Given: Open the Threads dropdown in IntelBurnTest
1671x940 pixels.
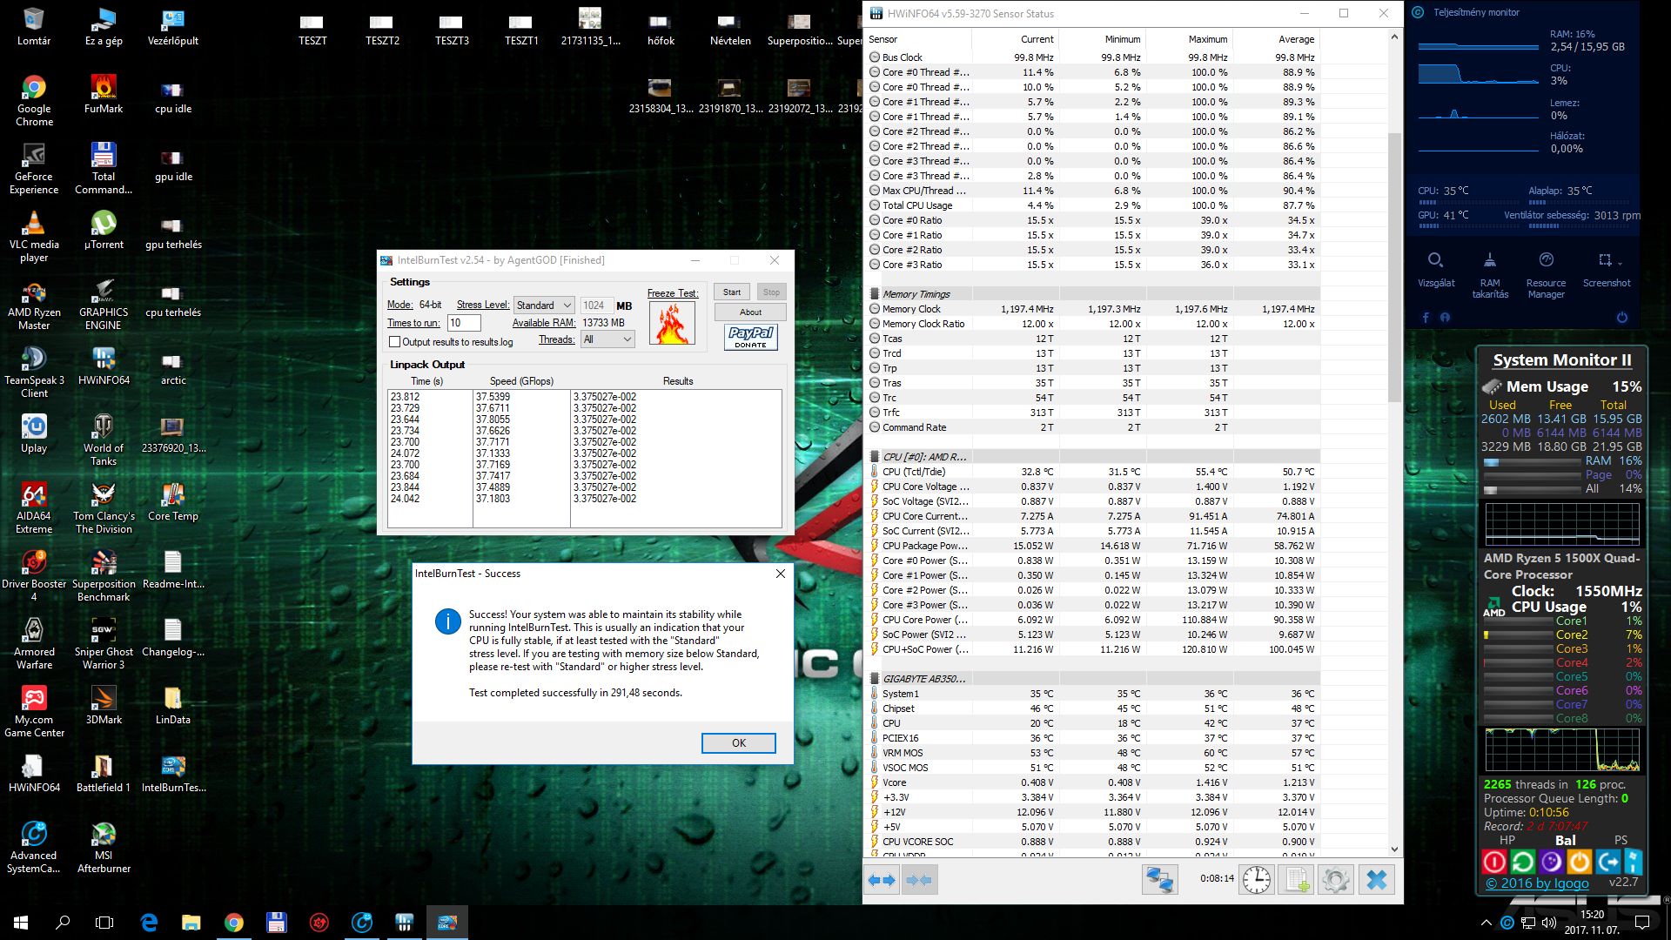Looking at the screenshot, I should pyautogui.click(x=608, y=339).
